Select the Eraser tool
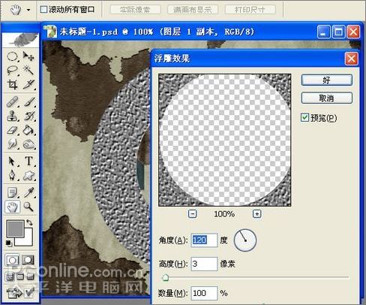 (12, 130)
